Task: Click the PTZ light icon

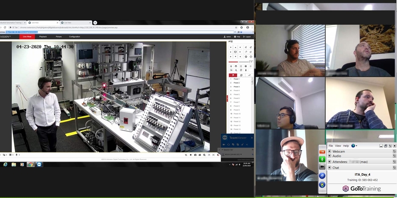Action: click(x=231, y=66)
